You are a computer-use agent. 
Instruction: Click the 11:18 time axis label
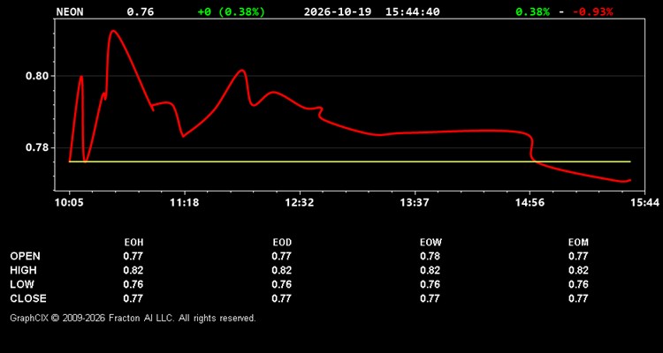tap(185, 203)
